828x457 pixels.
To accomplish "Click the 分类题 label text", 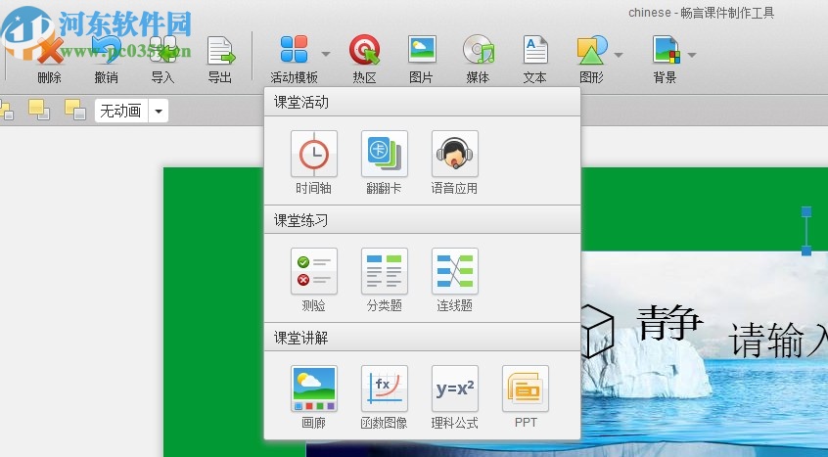I will coord(384,305).
